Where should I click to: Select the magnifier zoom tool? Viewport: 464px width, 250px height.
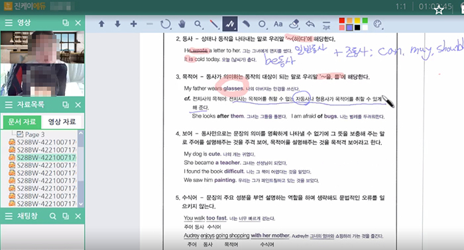(198, 24)
